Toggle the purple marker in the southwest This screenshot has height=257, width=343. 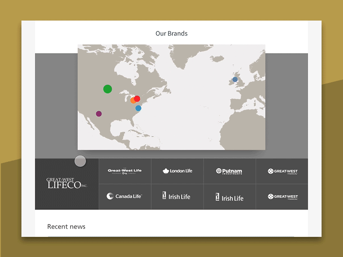click(98, 114)
